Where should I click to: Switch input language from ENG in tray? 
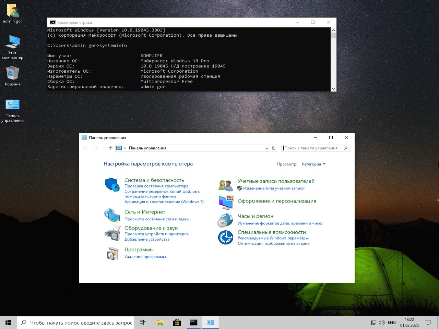coord(392,322)
